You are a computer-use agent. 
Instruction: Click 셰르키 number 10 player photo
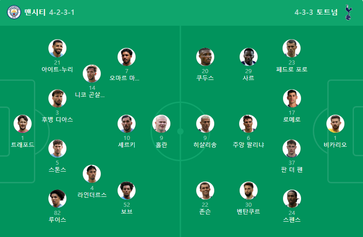click(x=127, y=124)
